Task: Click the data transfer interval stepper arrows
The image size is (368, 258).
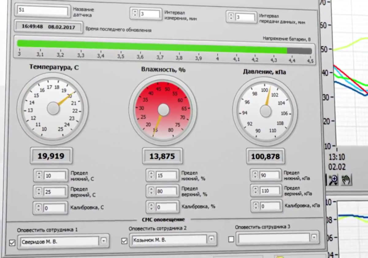Action: click(x=231, y=17)
